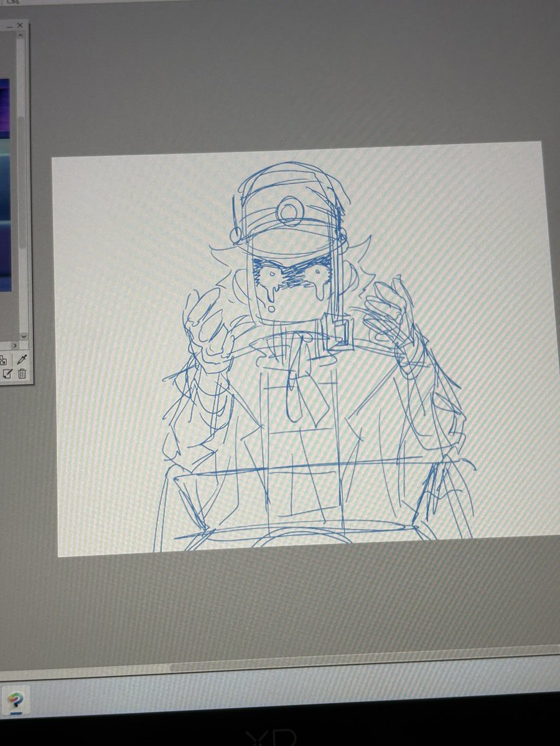
Task: Click the pencil edit icon beside the trash
Action: [x=7, y=374]
